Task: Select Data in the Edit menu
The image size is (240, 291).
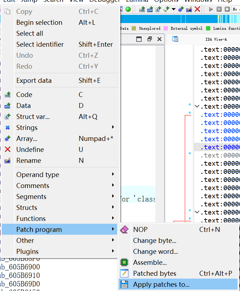Action: tap(60, 105)
